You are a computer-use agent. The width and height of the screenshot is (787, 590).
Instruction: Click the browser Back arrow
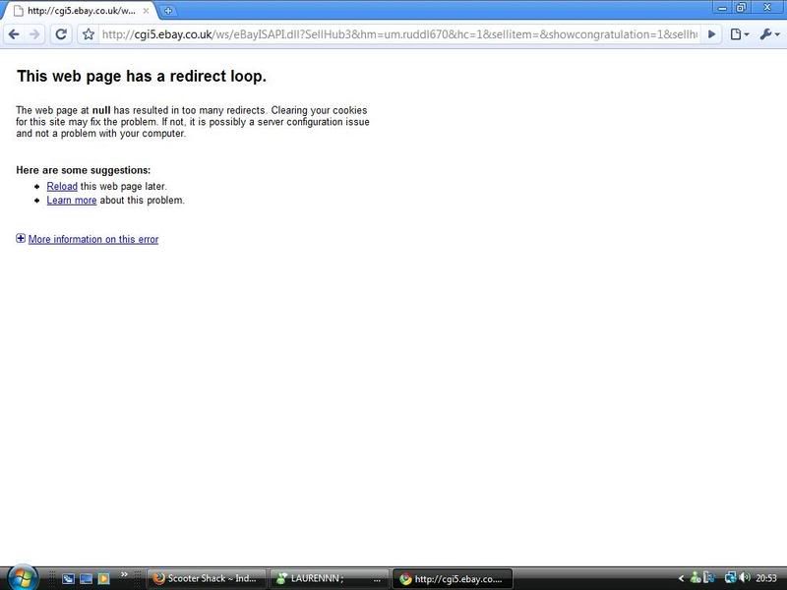(x=14, y=34)
